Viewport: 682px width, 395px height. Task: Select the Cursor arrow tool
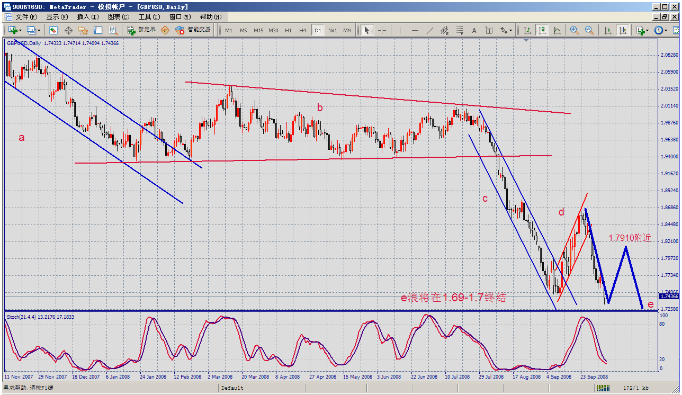click(366, 30)
